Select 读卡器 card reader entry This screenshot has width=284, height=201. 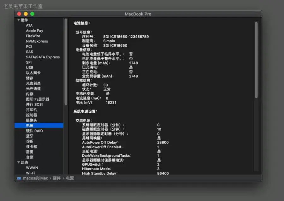31,146
